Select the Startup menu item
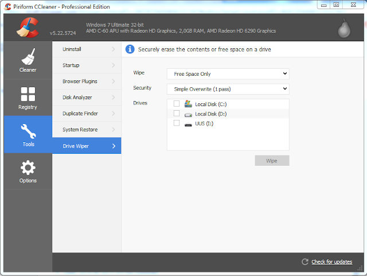367x276 pixels. click(87, 65)
